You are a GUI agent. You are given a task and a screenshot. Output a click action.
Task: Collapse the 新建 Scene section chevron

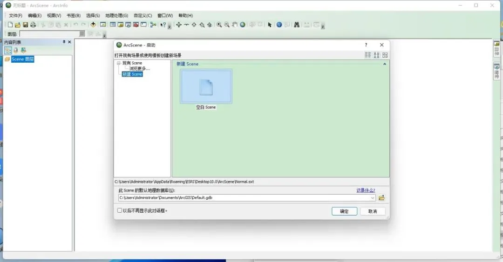385,64
